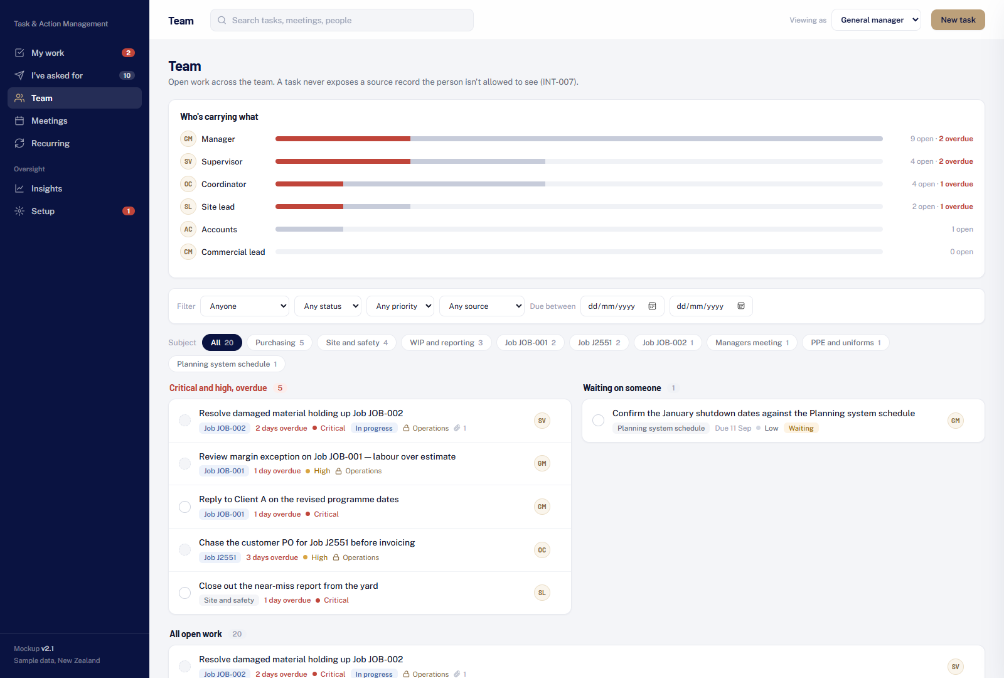
Task: Complete the Confirm January shutdown dates task
Action: [x=598, y=421]
